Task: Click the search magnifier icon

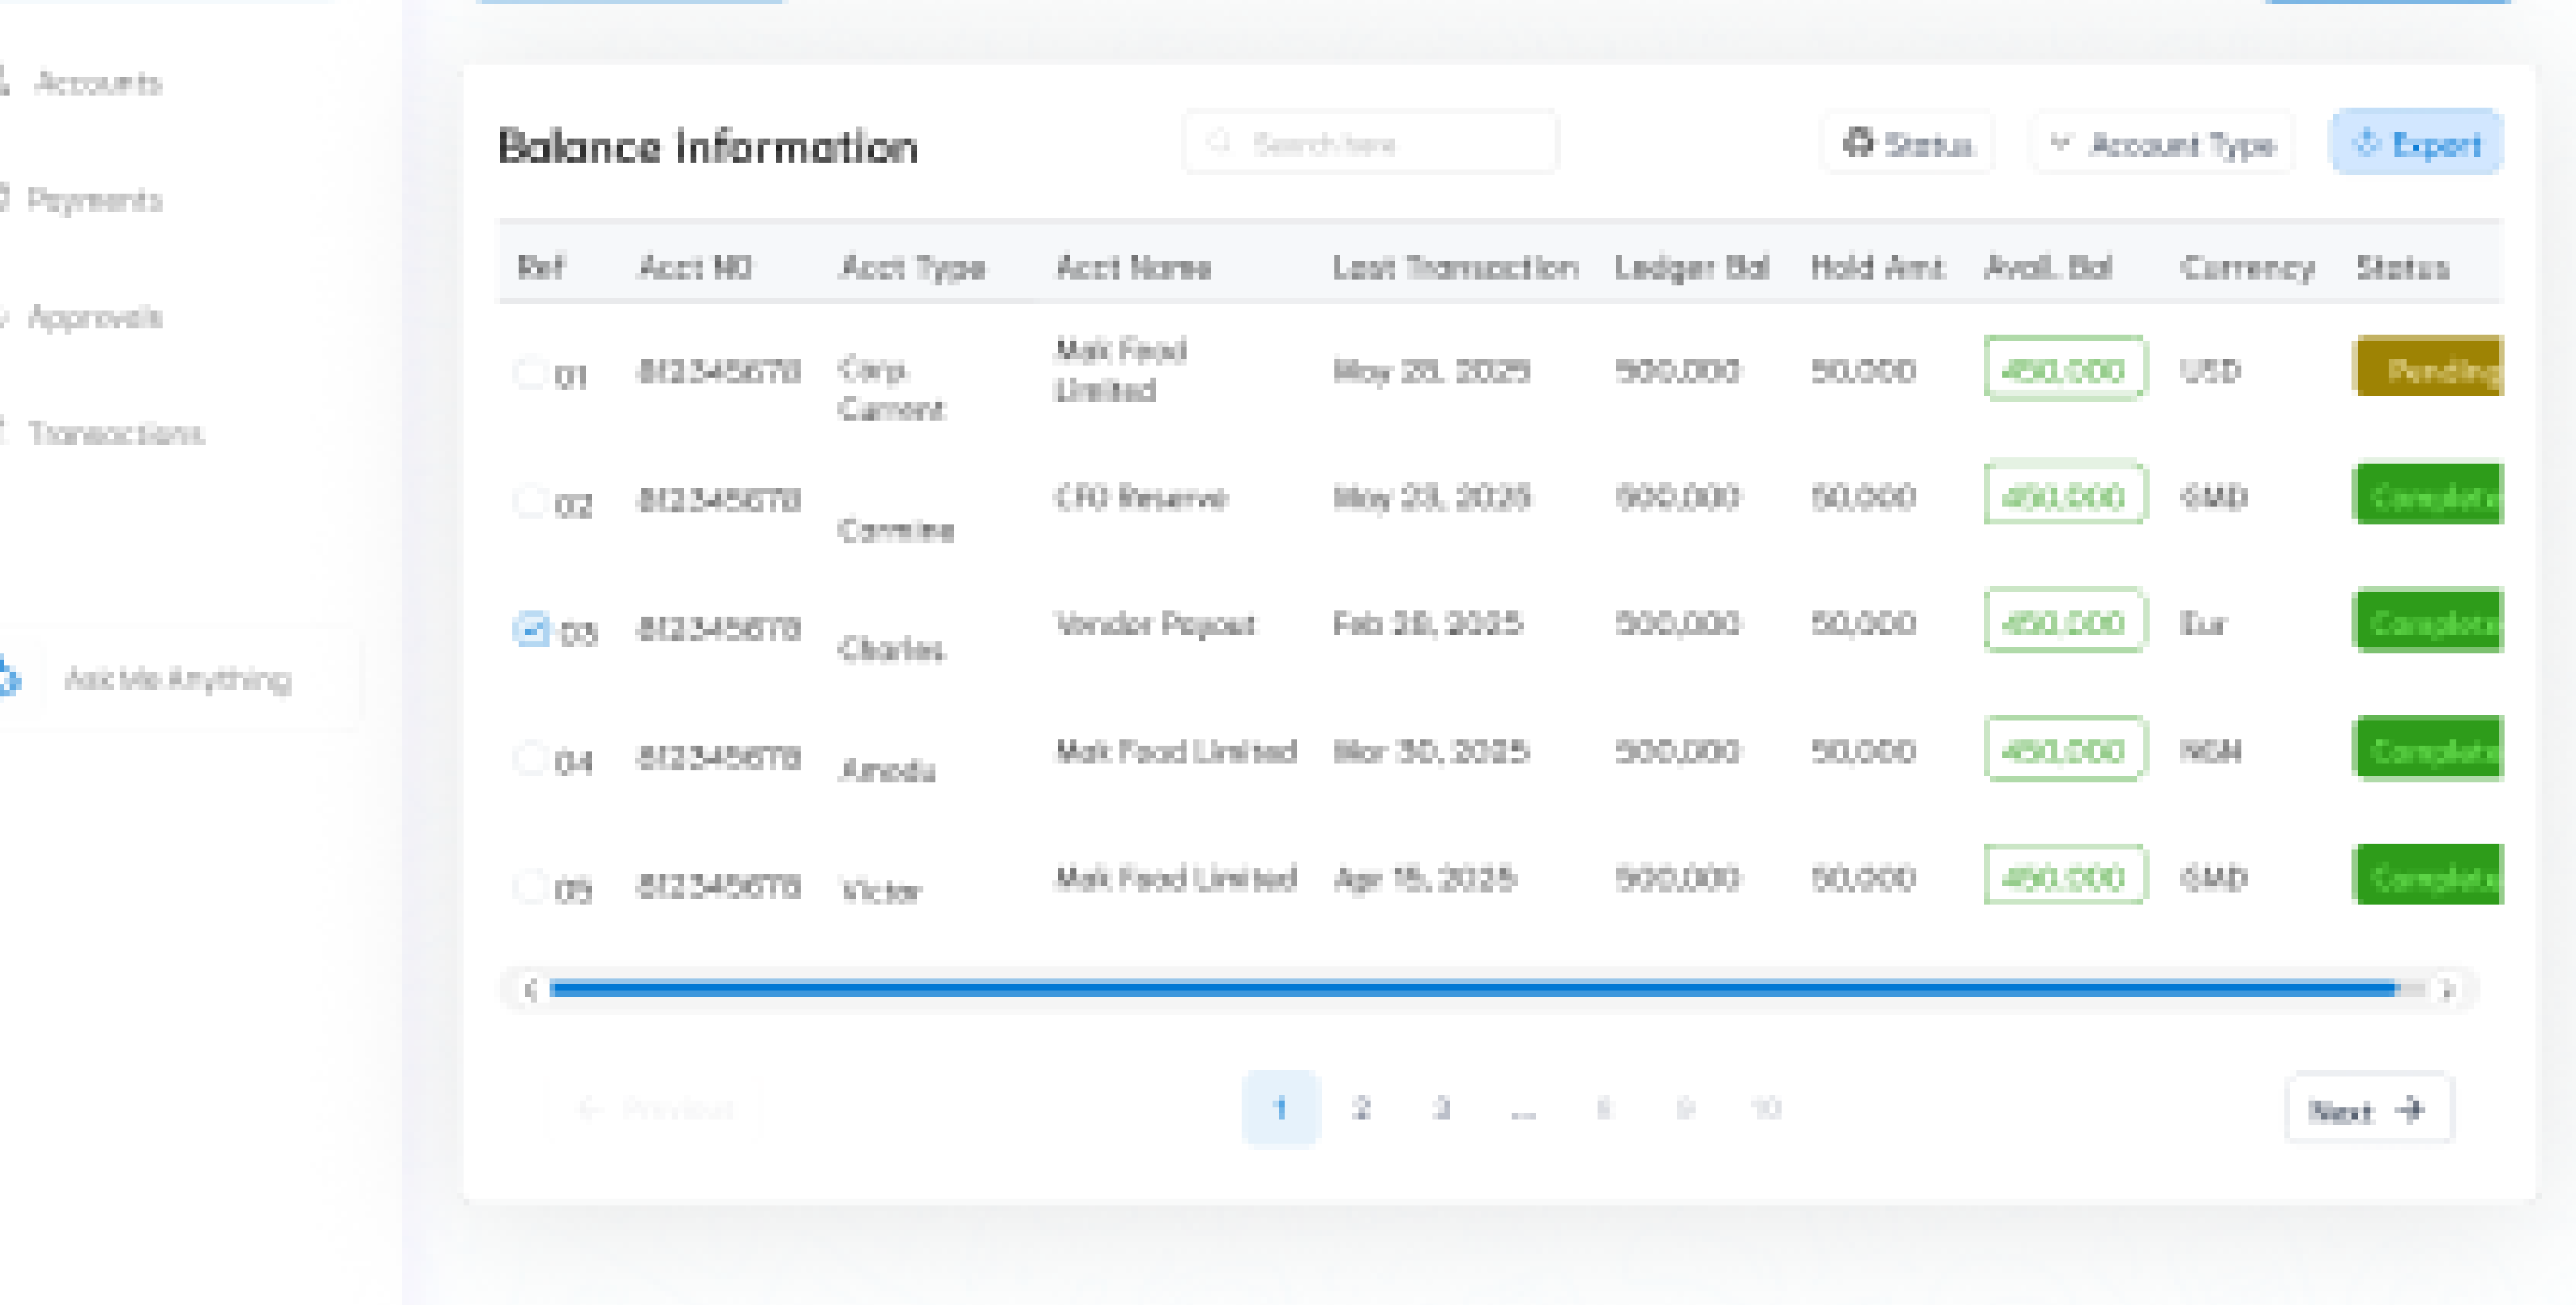Action: click(1219, 142)
